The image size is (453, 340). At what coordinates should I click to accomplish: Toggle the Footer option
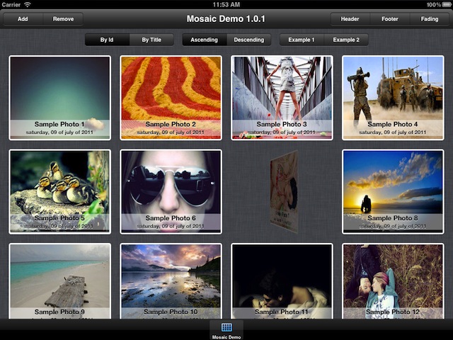(389, 19)
